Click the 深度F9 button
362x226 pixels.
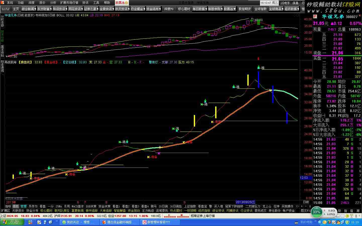click(x=169, y=9)
